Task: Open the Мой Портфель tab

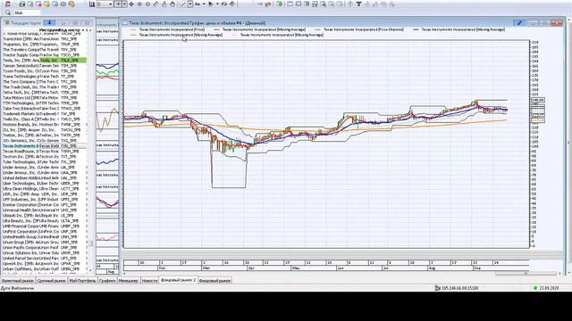Action: pyautogui.click(x=83, y=281)
